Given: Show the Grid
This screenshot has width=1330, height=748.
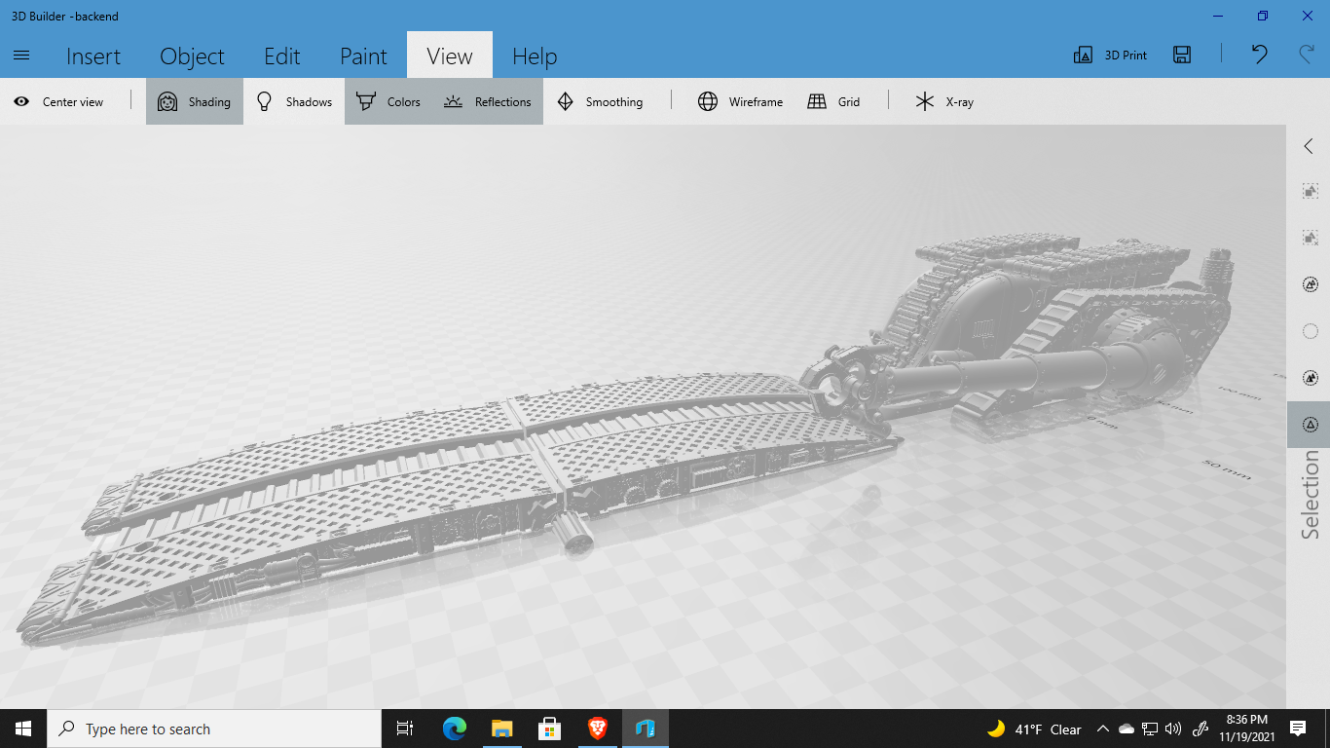Looking at the screenshot, I should [834, 101].
